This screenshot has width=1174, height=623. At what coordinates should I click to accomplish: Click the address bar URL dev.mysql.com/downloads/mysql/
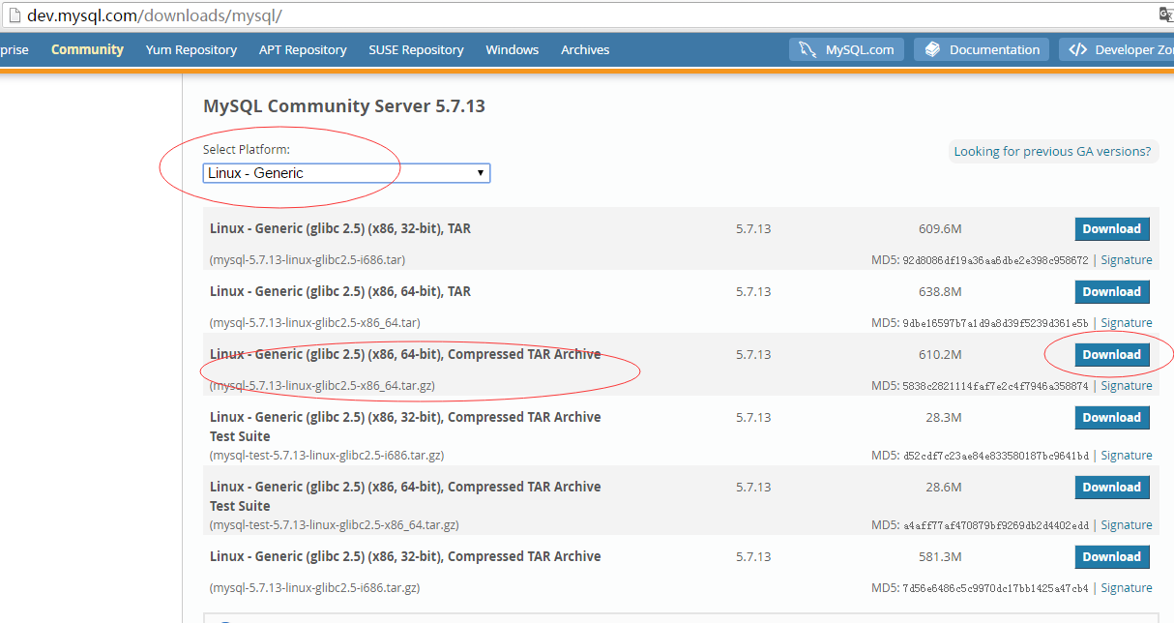[x=157, y=16]
